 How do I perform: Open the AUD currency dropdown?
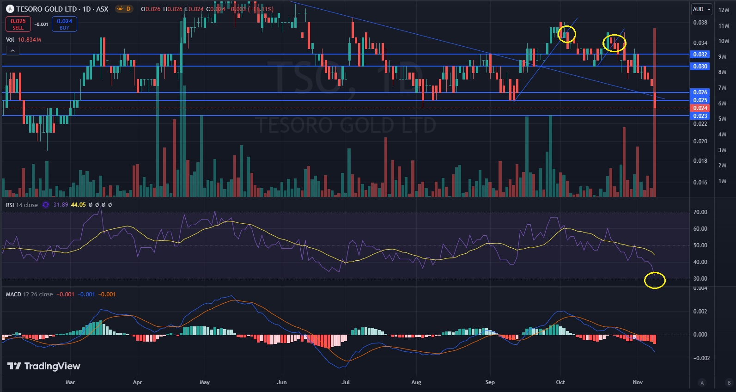tap(701, 9)
